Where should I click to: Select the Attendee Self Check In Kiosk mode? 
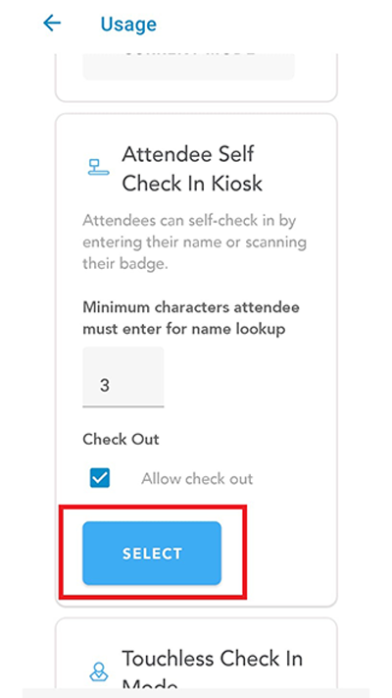coord(152,553)
